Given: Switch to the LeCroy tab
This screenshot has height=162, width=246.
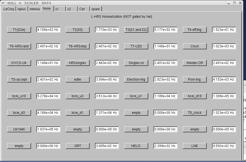Looking at the screenshot, I should click(x=9, y=9).
